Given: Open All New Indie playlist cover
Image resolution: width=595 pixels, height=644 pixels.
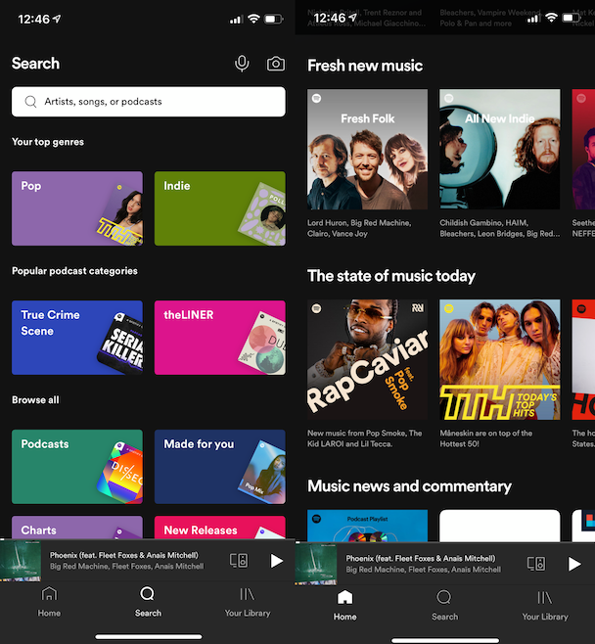Looking at the screenshot, I should click(500, 149).
